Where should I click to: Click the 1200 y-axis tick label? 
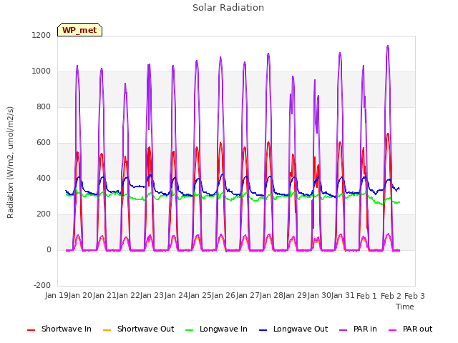click(42, 35)
